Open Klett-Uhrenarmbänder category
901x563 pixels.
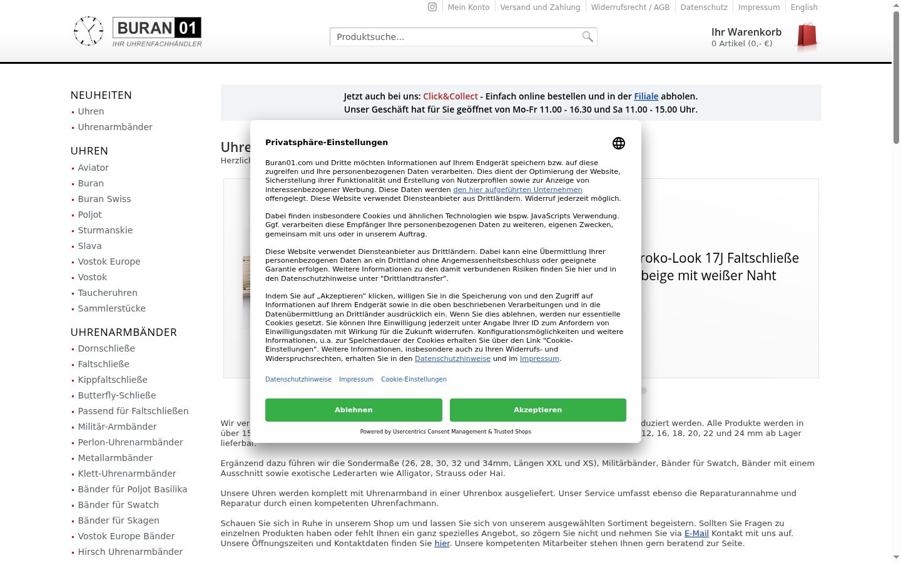point(127,474)
